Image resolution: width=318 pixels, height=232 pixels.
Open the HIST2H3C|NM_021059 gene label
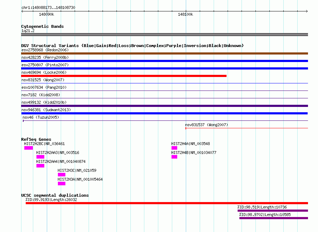click(77, 170)
